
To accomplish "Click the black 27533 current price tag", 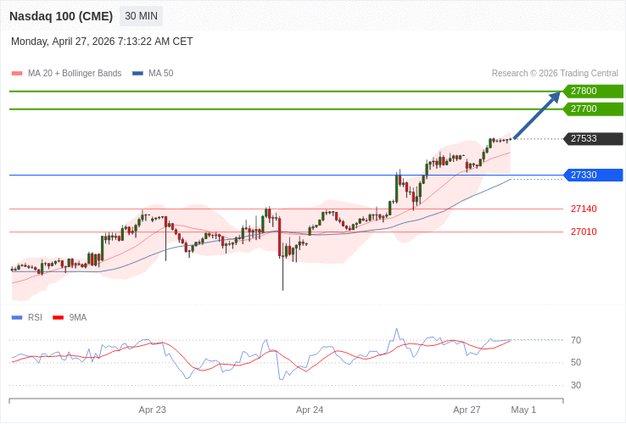I will (x=593, y=138).
